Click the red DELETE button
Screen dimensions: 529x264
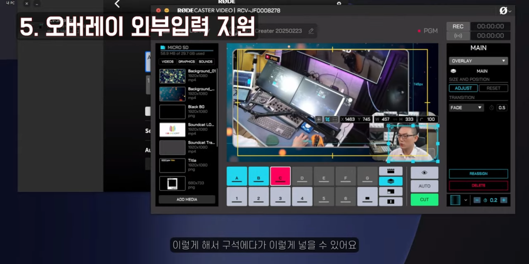478,185
